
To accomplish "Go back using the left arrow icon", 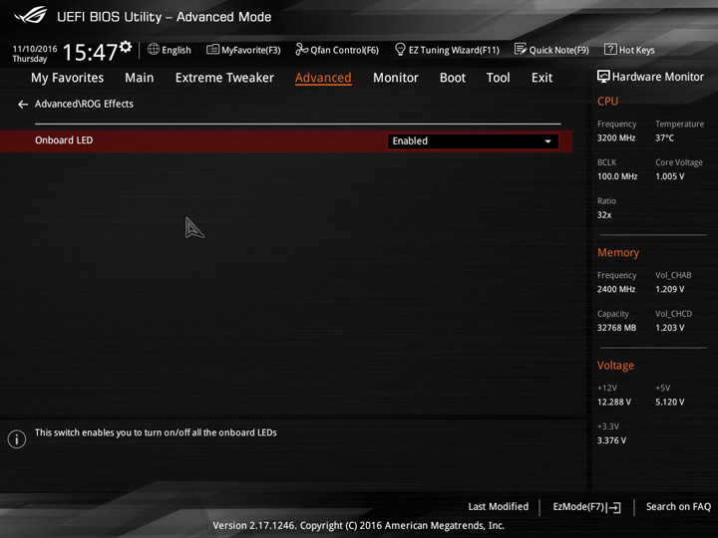I will click(23, 105).
